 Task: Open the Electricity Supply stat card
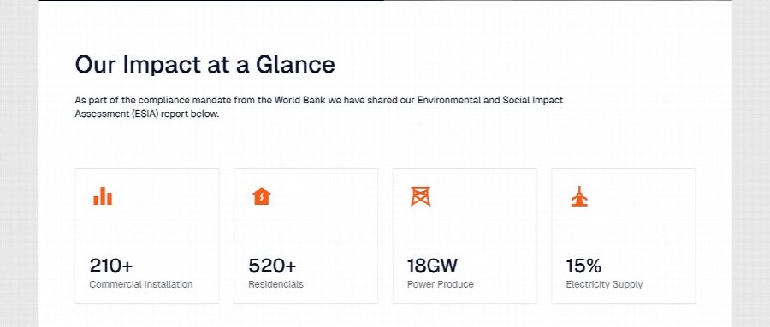point(623,236)
